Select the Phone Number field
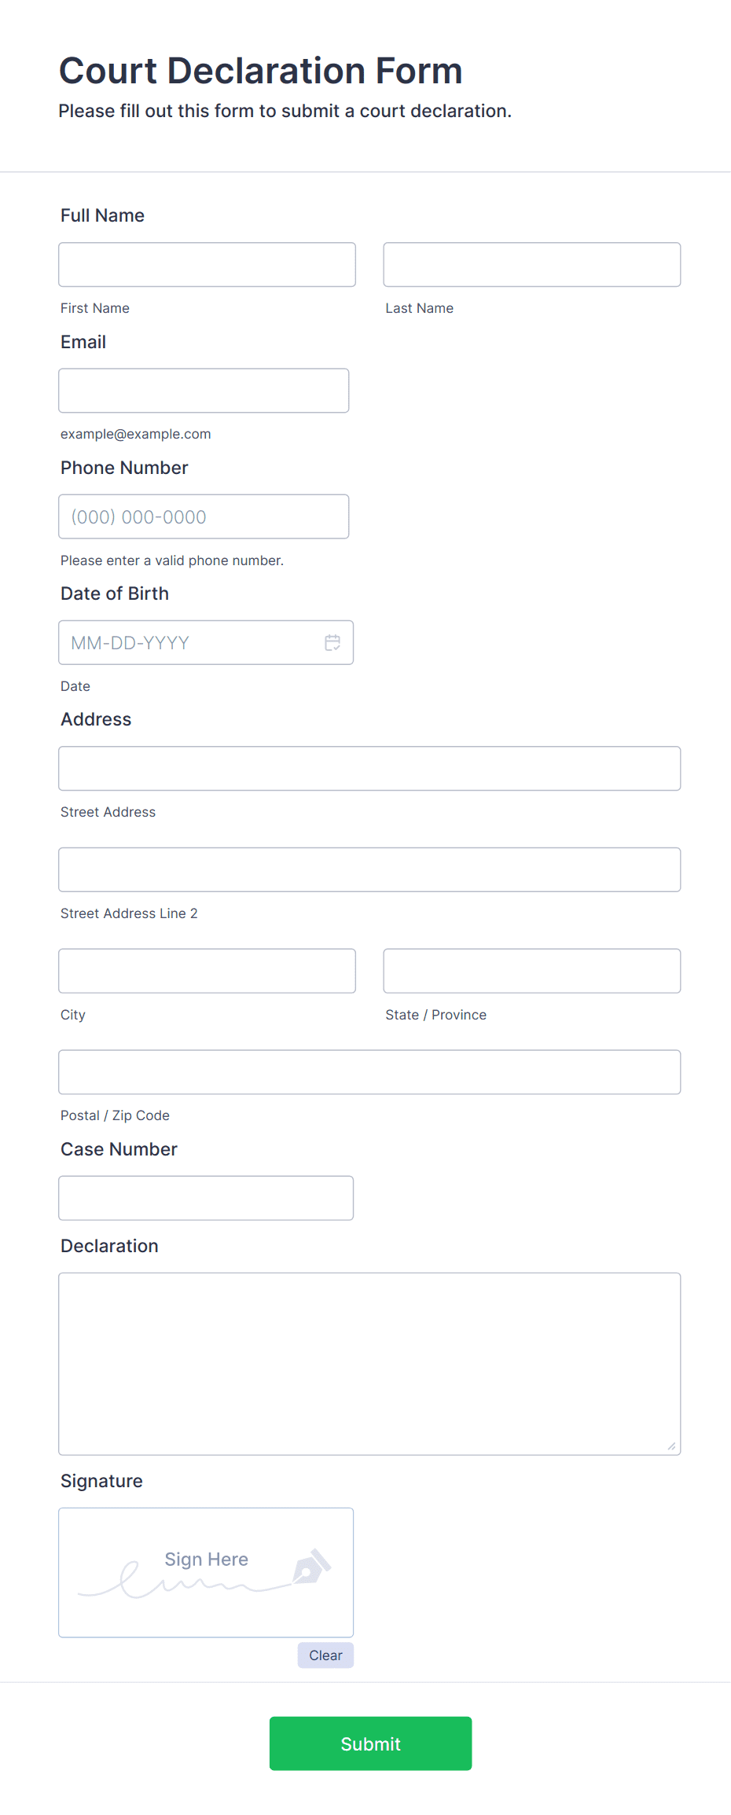731x1815 pixels. (204, 516)
